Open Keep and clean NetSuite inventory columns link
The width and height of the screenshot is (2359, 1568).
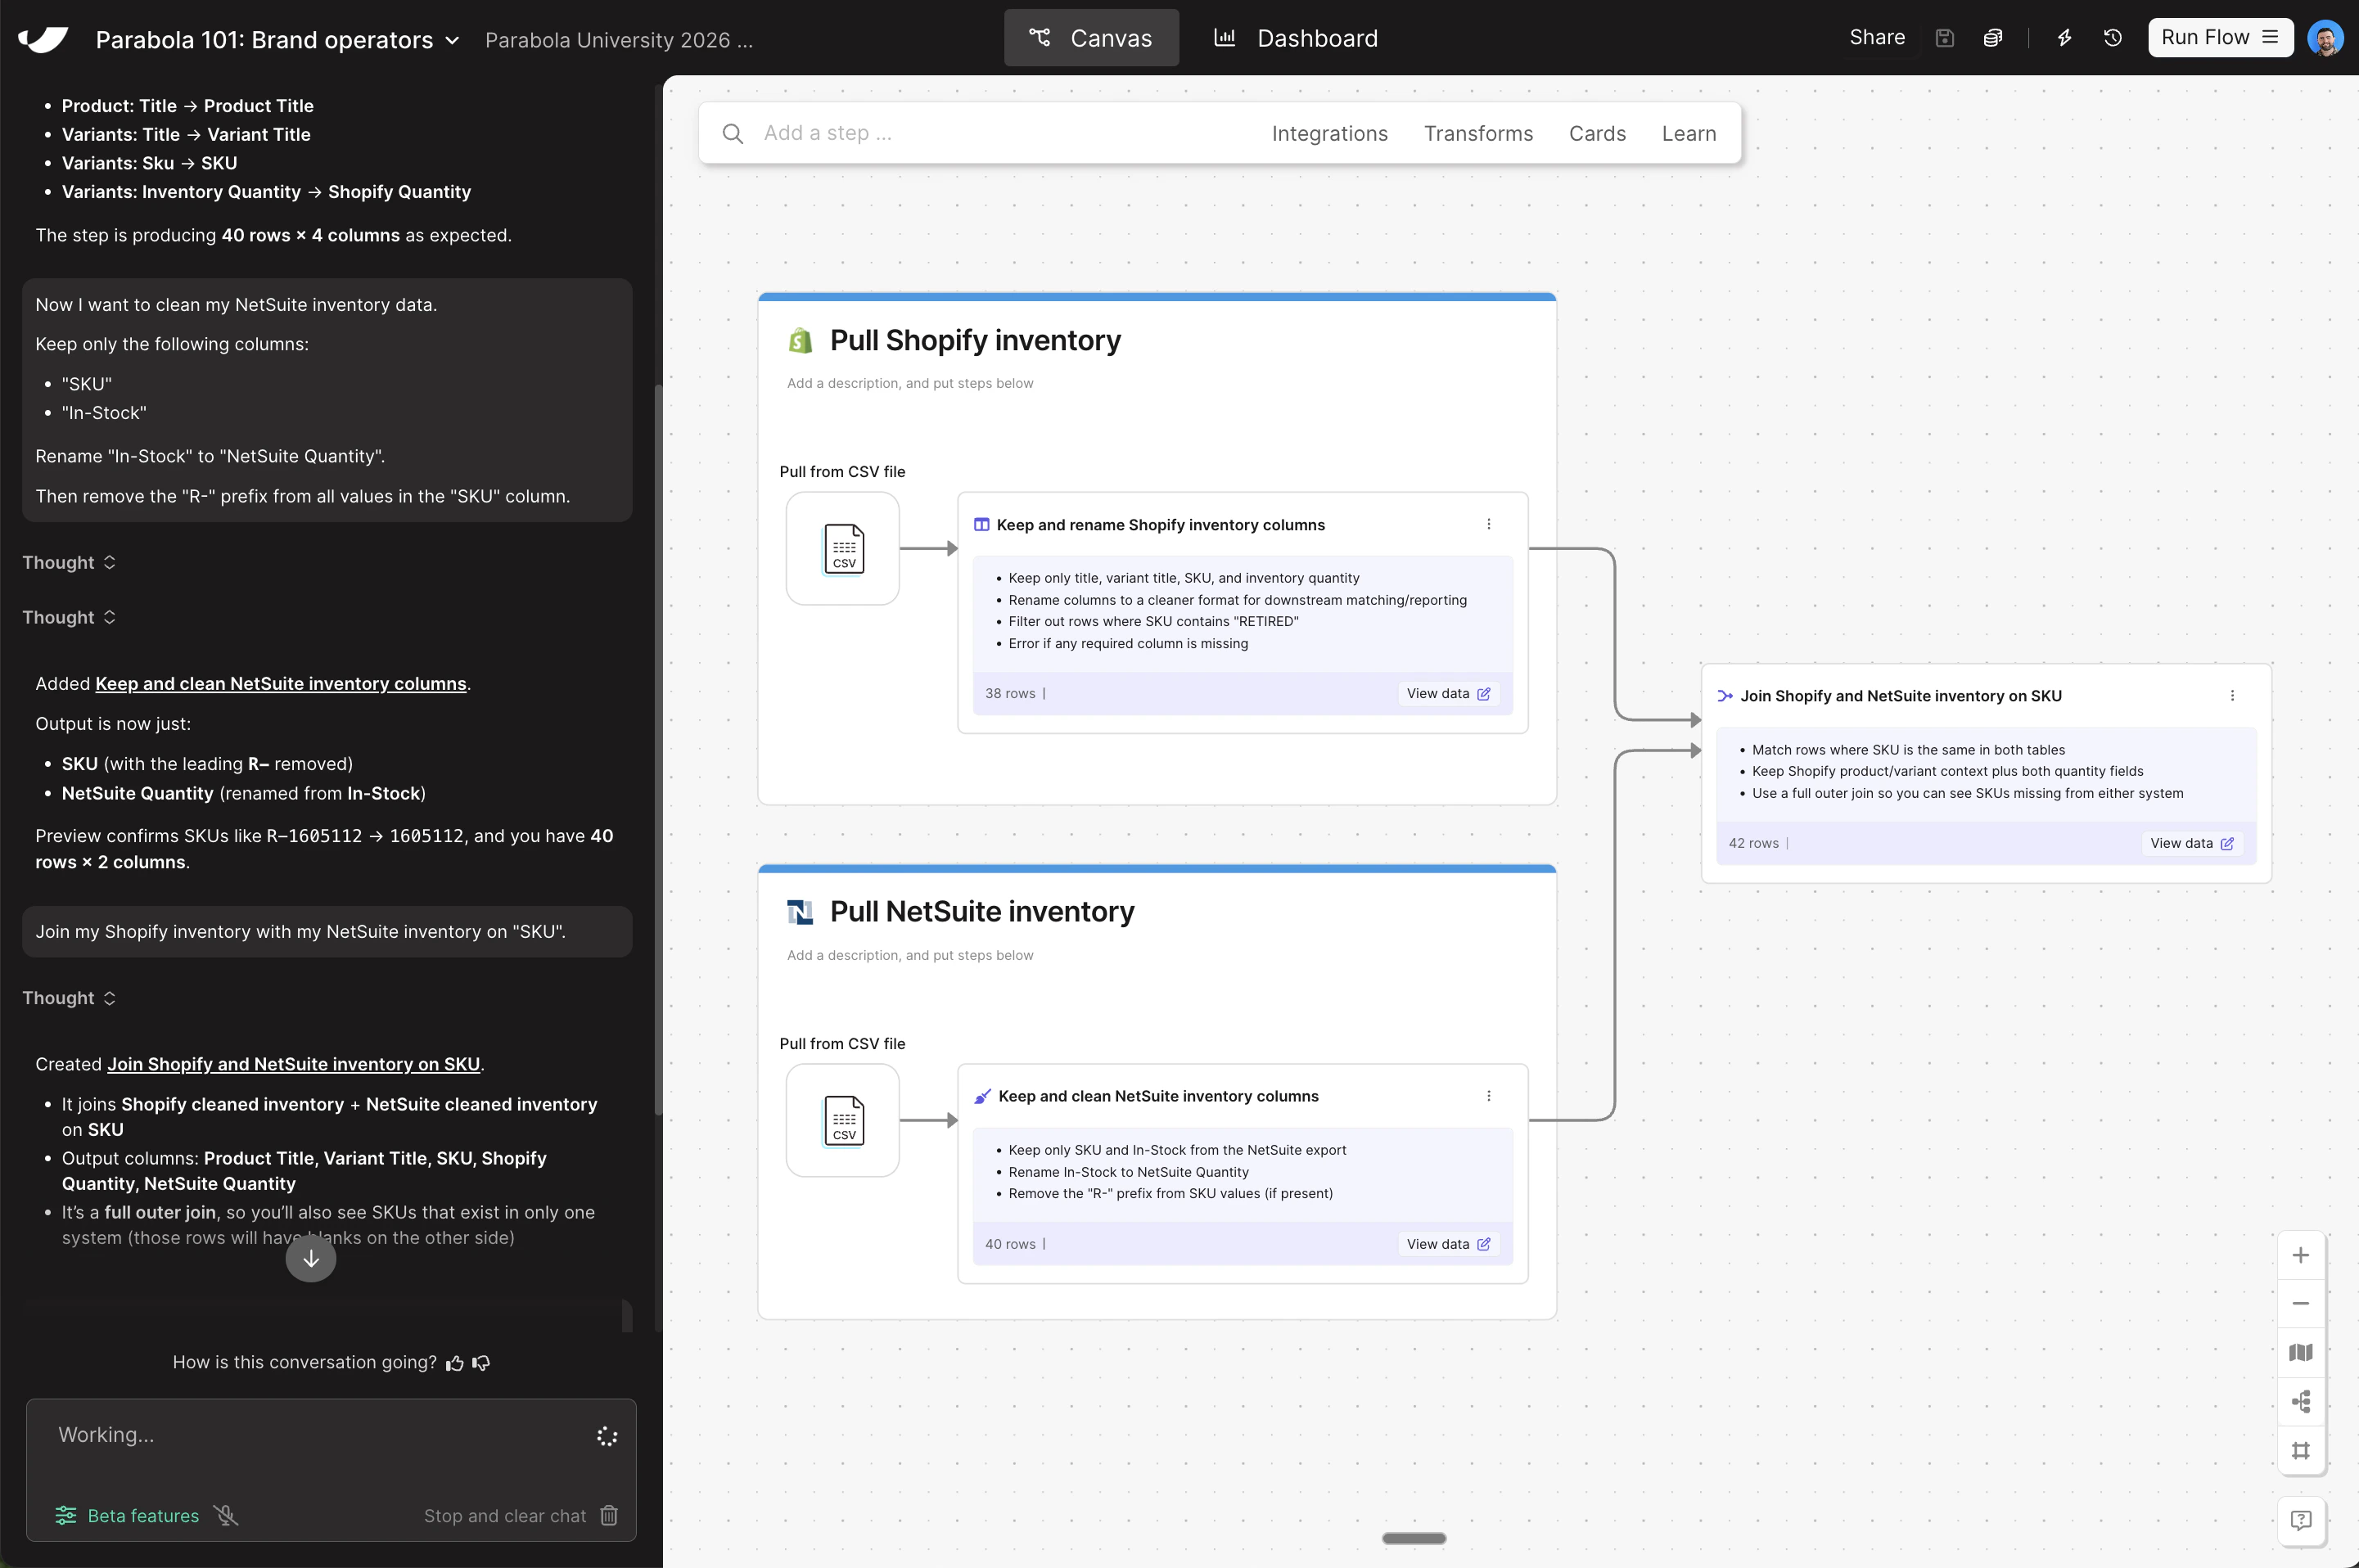tap(281, 683)
